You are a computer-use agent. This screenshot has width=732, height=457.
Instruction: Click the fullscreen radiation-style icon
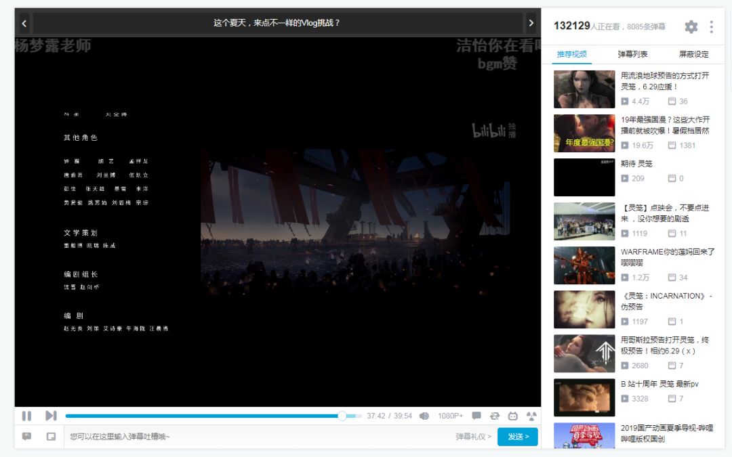tap(531, 416)
